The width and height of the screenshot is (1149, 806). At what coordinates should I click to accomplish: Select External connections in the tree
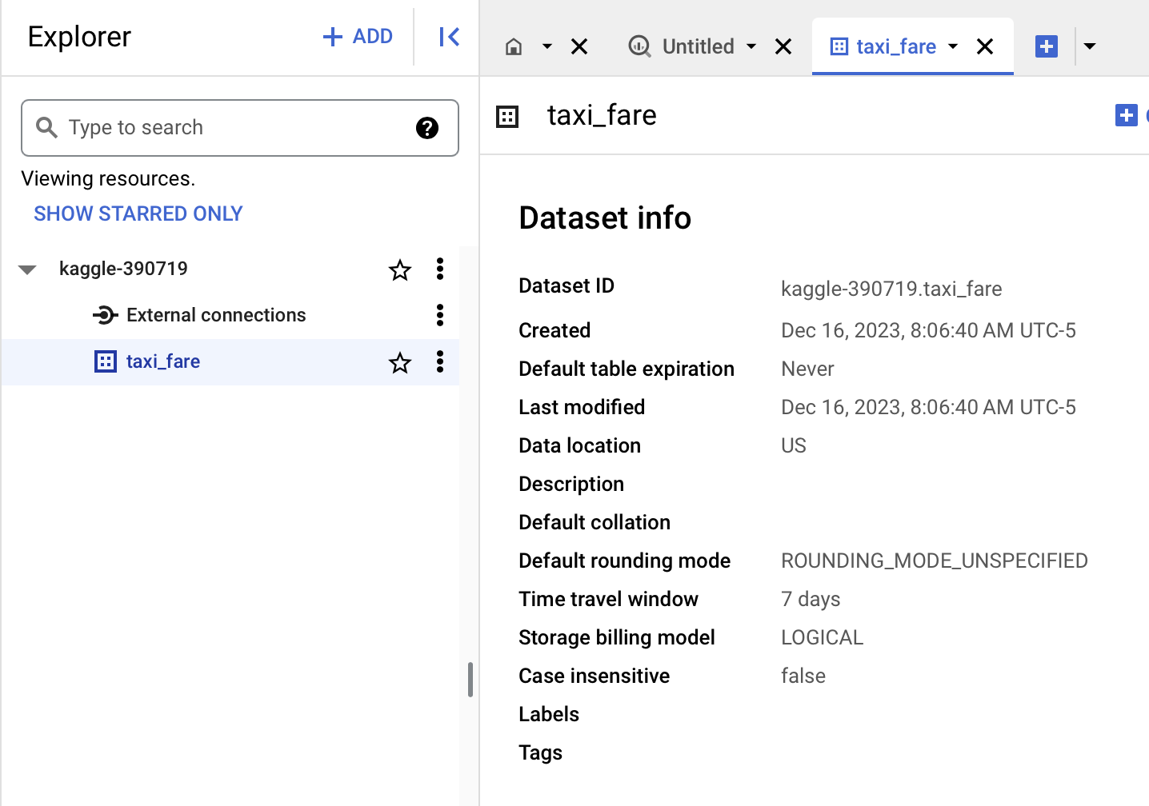tap(216, 315)
